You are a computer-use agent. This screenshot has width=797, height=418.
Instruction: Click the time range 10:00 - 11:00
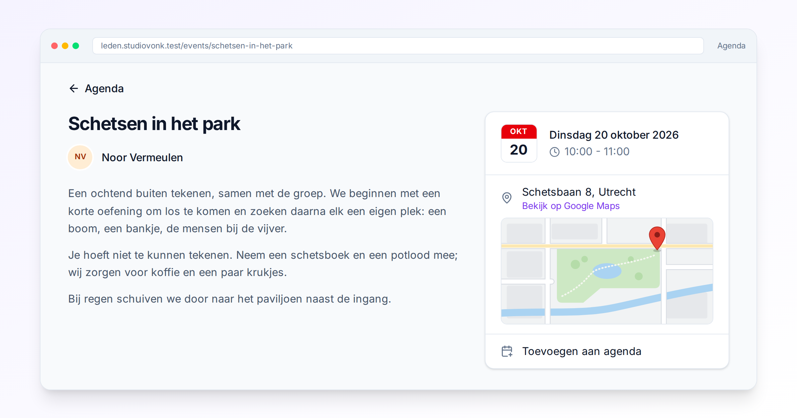pyautogui.click(x=597, y=152)
